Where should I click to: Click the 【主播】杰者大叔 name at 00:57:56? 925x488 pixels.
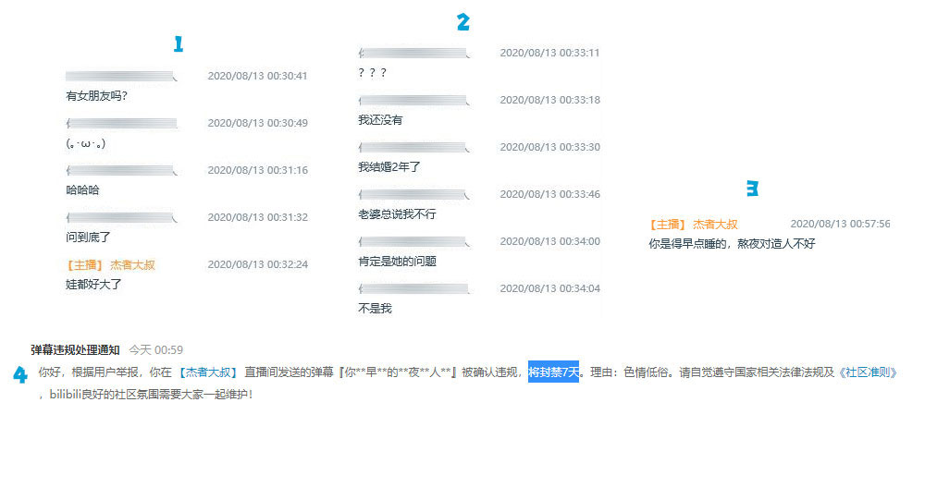pos(693,224)
